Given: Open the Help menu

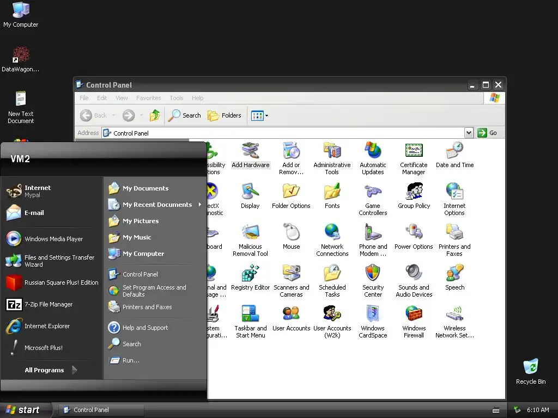Looking at the screenshot, I should click(x=197, y=98).
